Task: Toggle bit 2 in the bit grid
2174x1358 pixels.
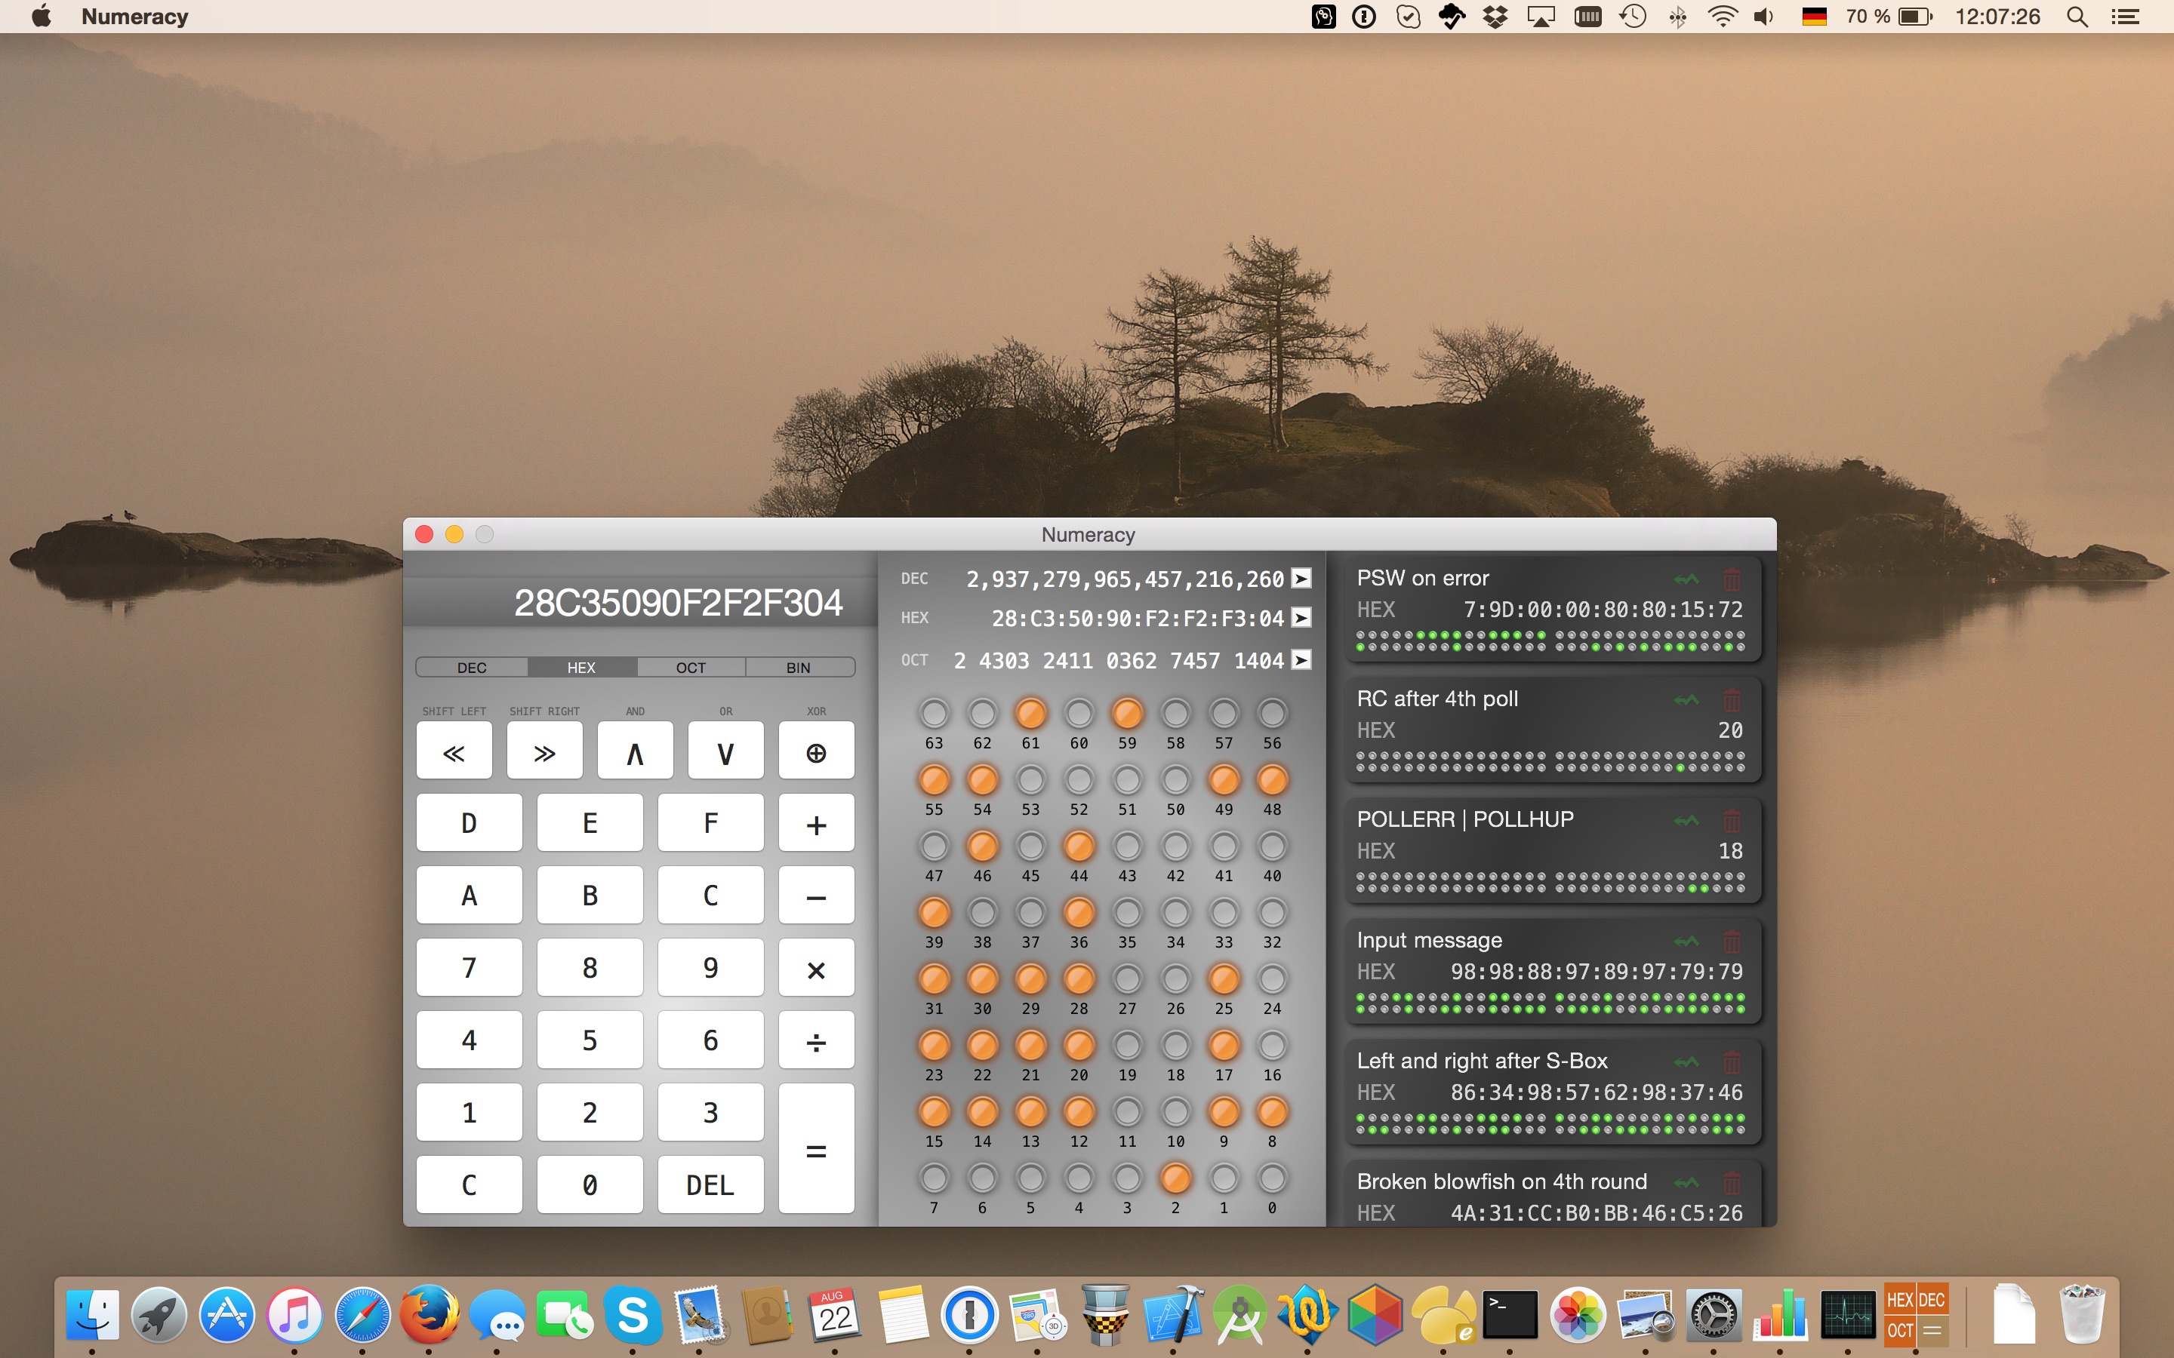Action: point(1175,1178)
